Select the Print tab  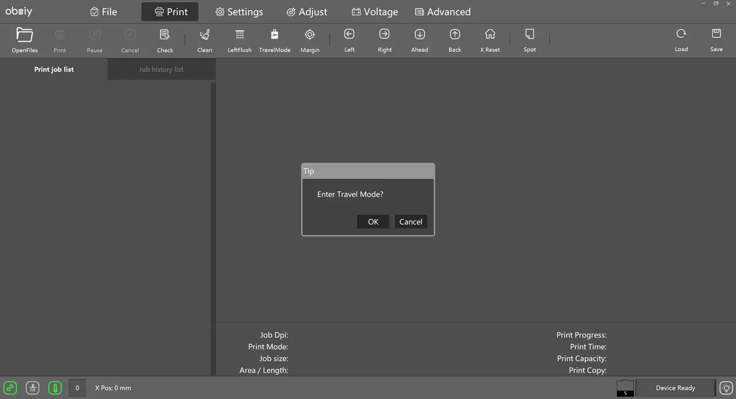170,11
